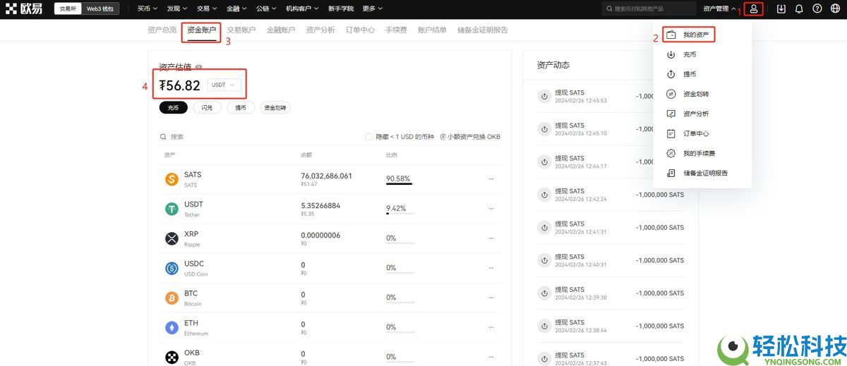Click the SATS coin icon

pos(172,179)
